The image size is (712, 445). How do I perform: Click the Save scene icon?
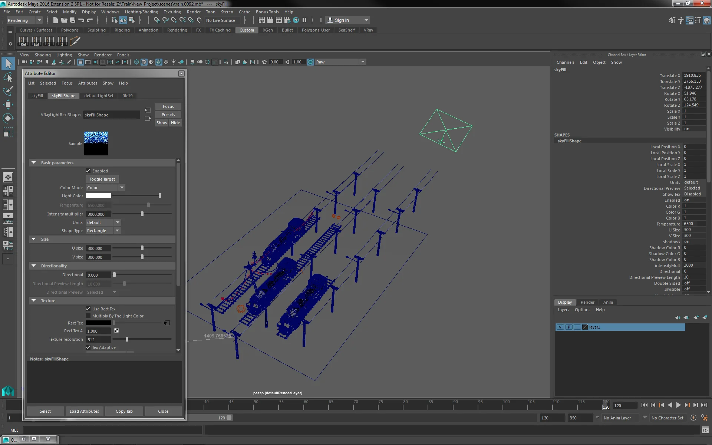pyautogui.click(x=73, y=20)
